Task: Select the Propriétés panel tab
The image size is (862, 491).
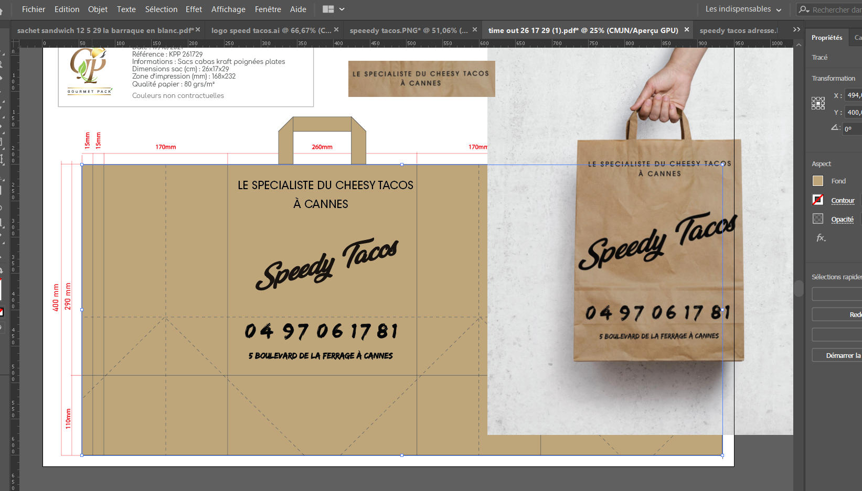Action: click(x=827, y=38)
